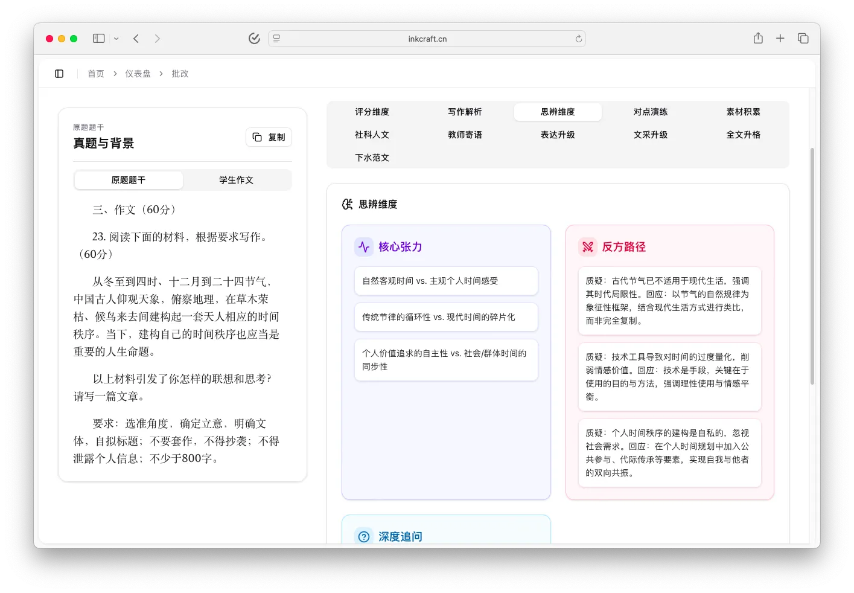Switch to the 下水范文 tab

click(x=372, y=158)
